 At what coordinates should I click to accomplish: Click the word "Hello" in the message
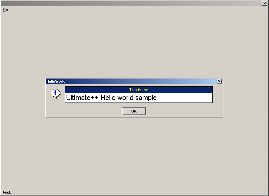[108, 98]
